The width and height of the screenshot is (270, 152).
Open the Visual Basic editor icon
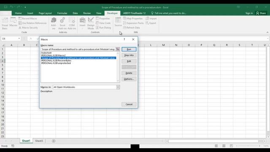click(x=5, y=24)
